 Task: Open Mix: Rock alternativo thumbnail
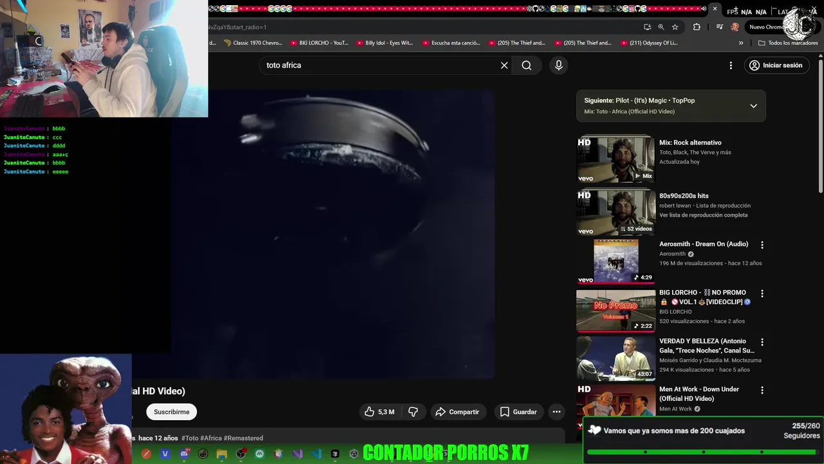click(x=615, y=159)
